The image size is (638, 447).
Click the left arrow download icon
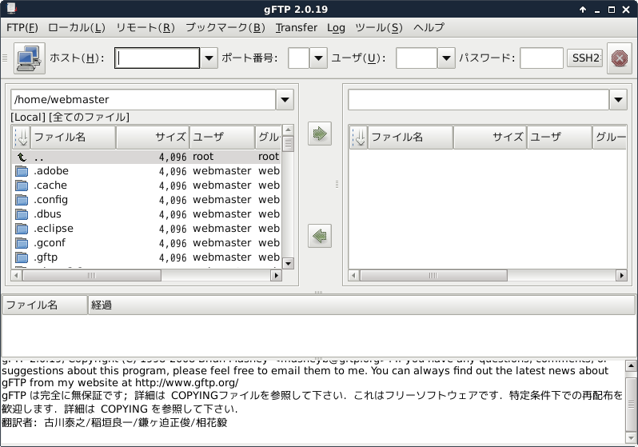320,236
